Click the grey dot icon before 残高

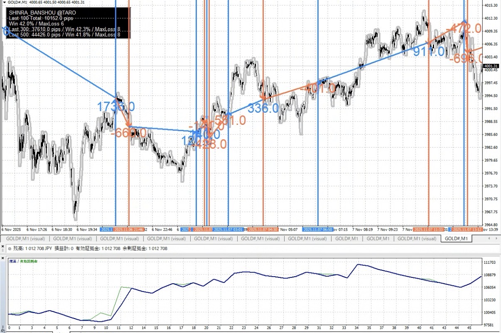9,249
